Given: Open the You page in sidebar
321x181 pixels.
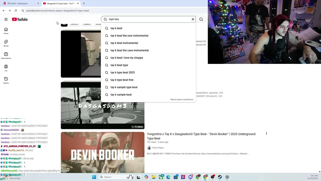Looking at the screenshot, I should click(6, 68).
